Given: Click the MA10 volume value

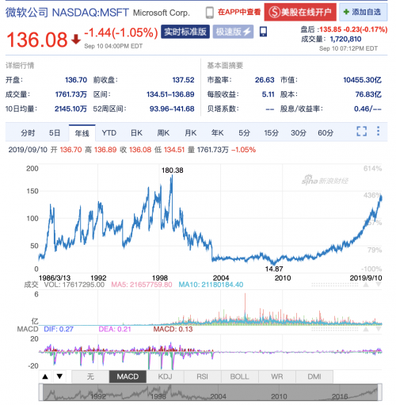Looking at the screenshot, I should tap(211, 285).
